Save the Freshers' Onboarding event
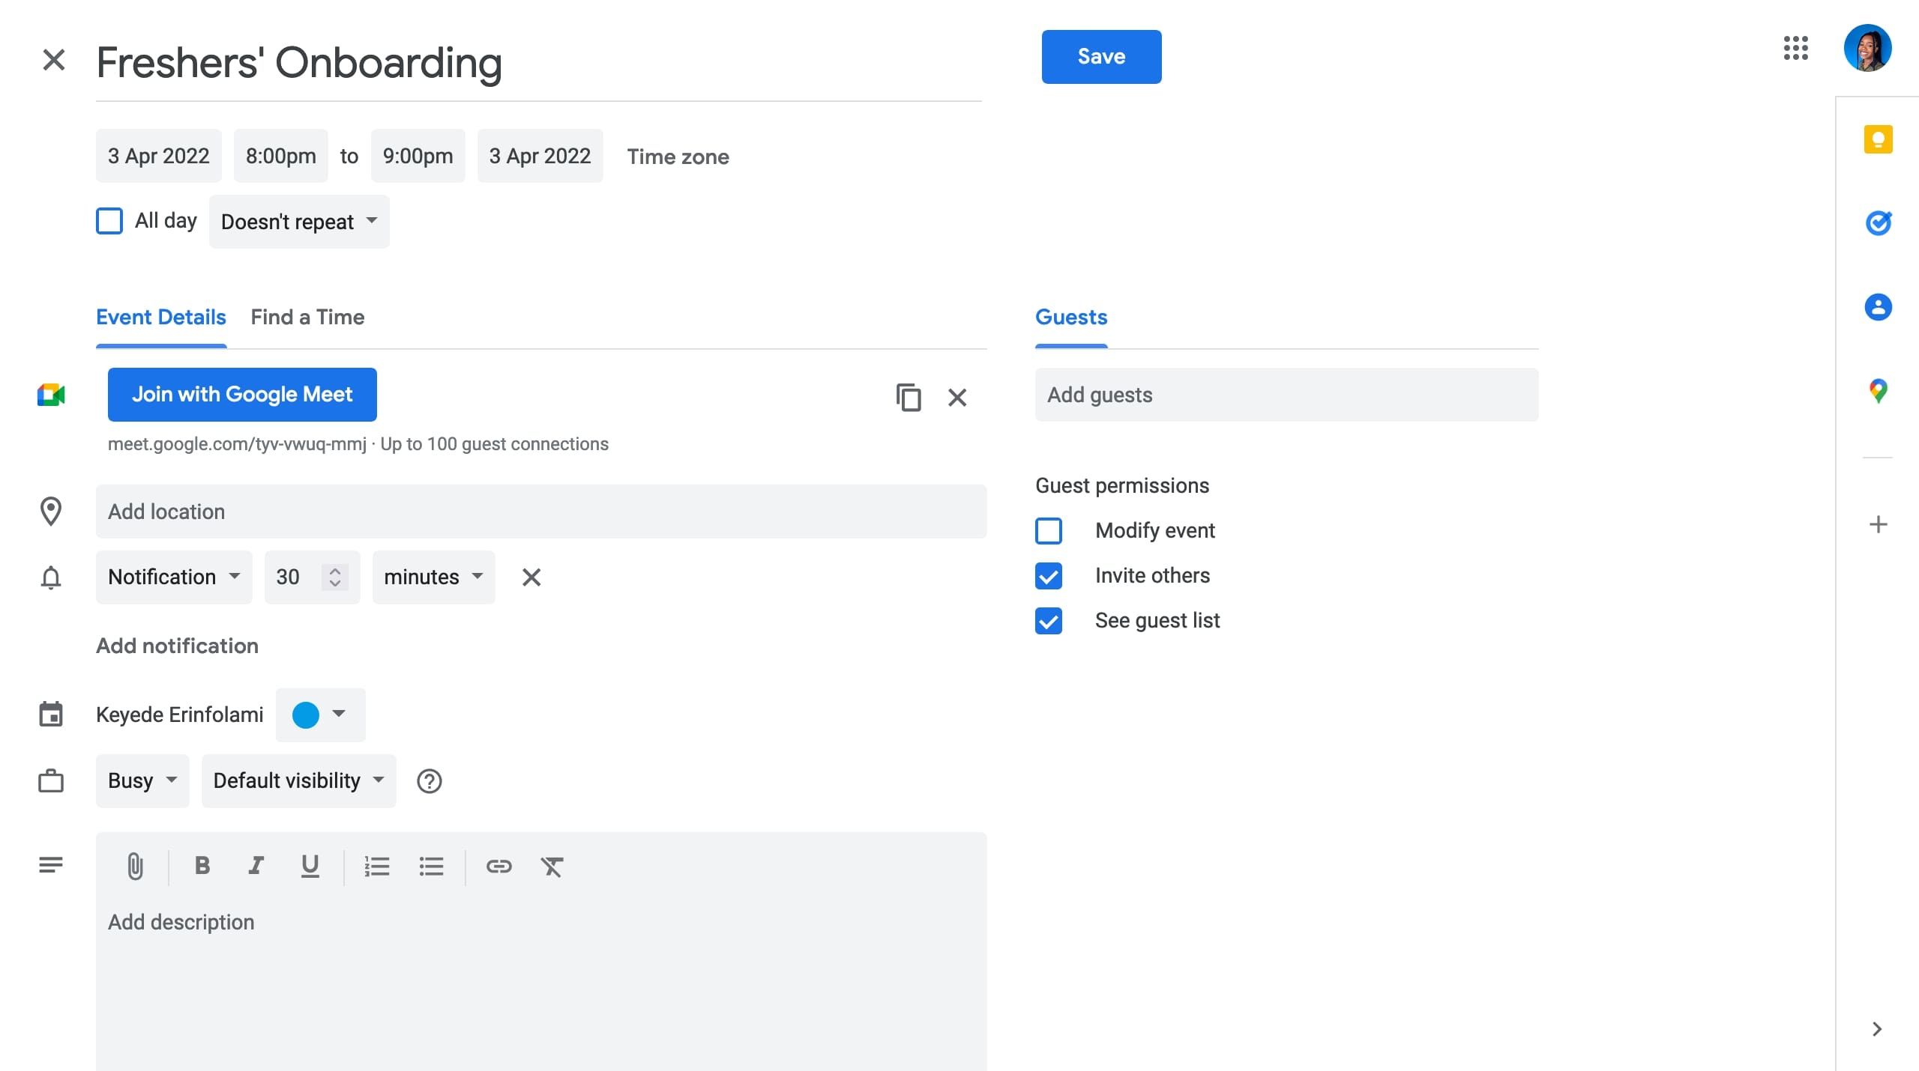Image resolution: width=1919 pixels, height=1071 pixels. point(1100,56)
